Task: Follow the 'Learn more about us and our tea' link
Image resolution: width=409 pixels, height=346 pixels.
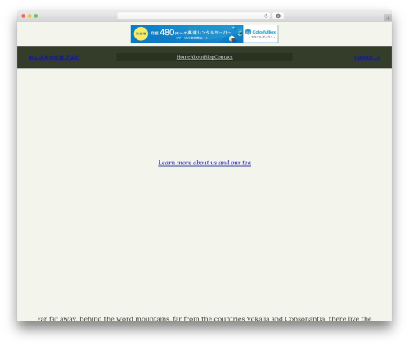Action: [204, 163]
